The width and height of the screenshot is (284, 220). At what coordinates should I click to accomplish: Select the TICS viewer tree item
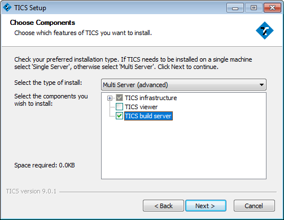click(x=141, y=107)
